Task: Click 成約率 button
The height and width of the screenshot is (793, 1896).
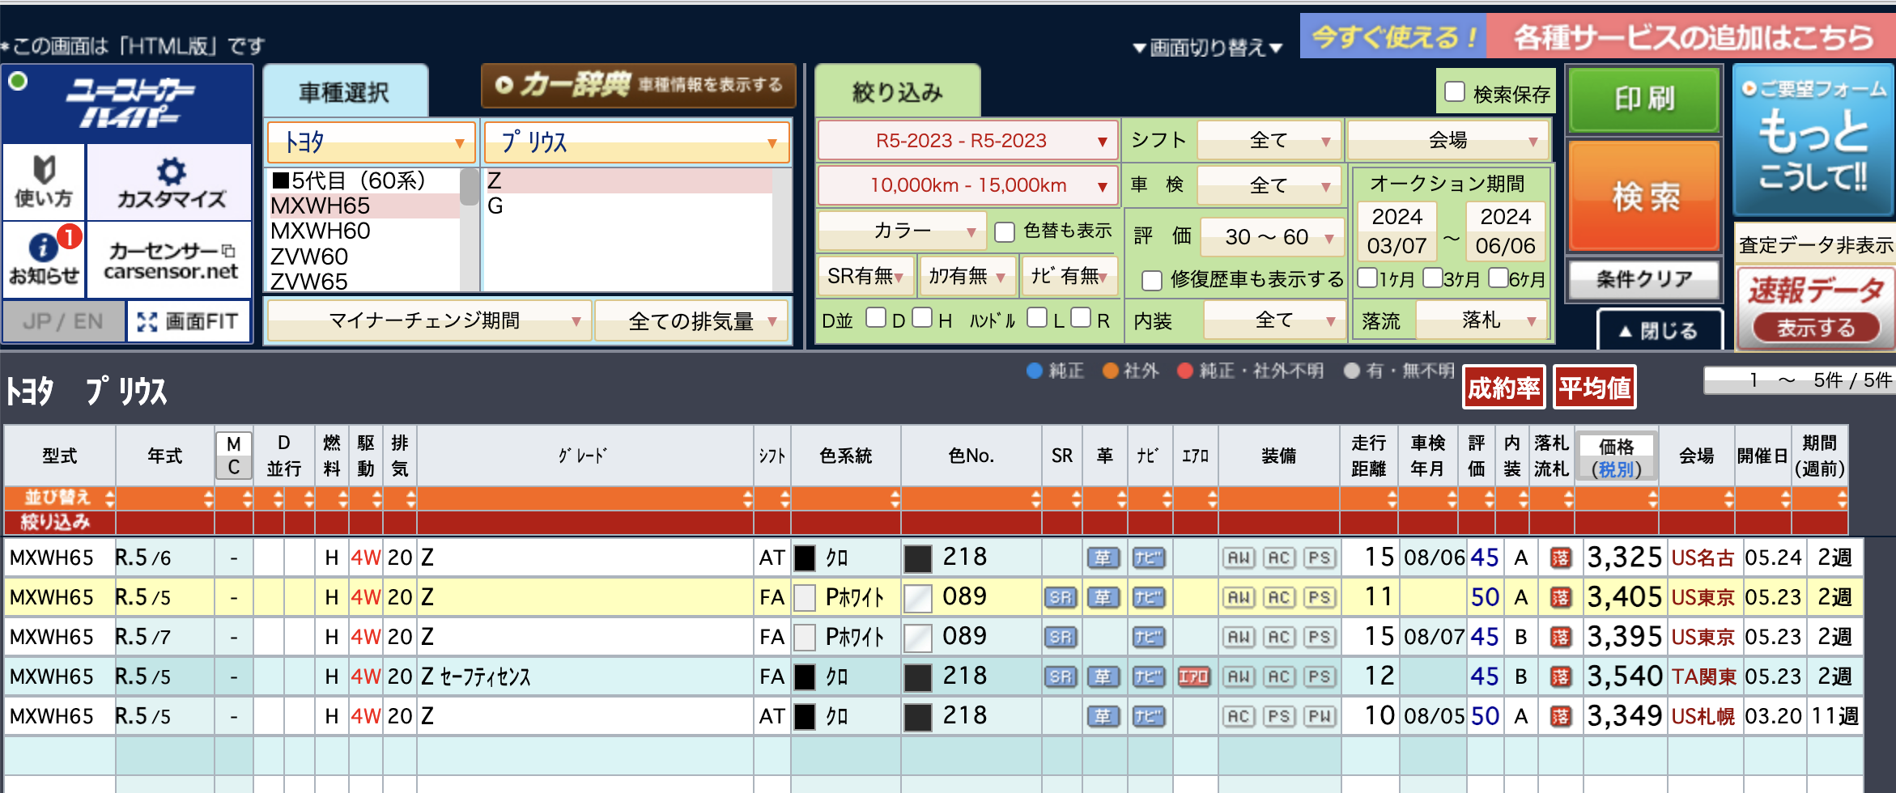Action: point(1503,388)
